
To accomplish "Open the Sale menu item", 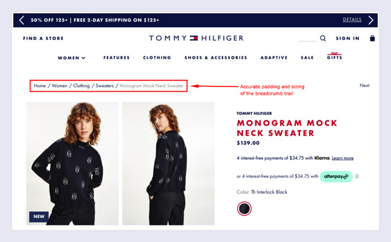I will point(307,57).
